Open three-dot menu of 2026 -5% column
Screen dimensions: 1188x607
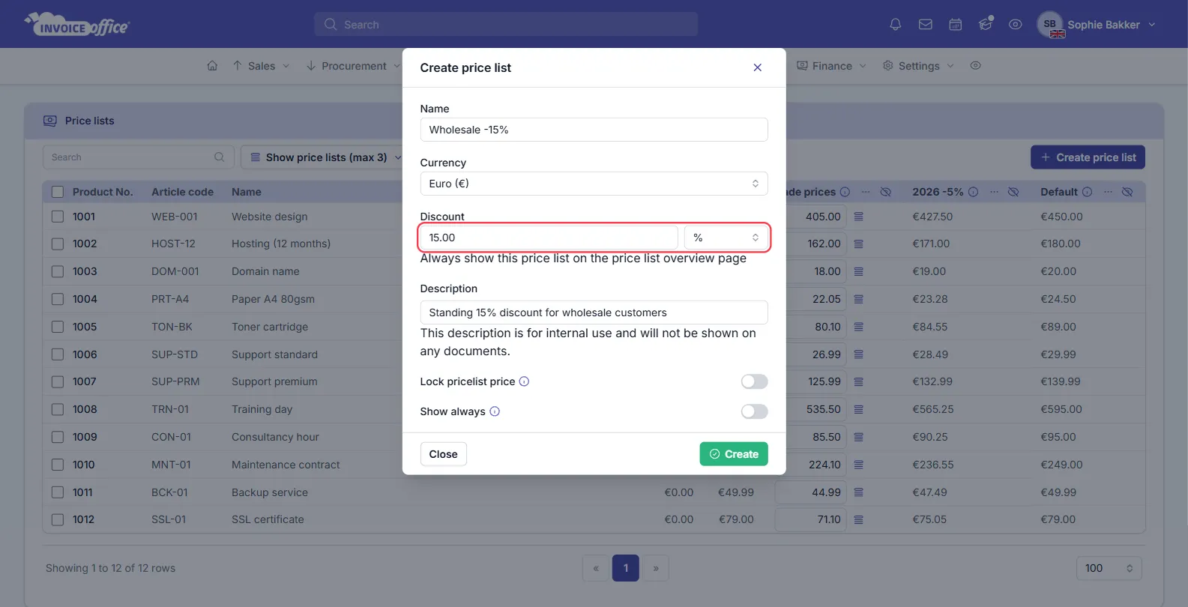click(994, 192)
